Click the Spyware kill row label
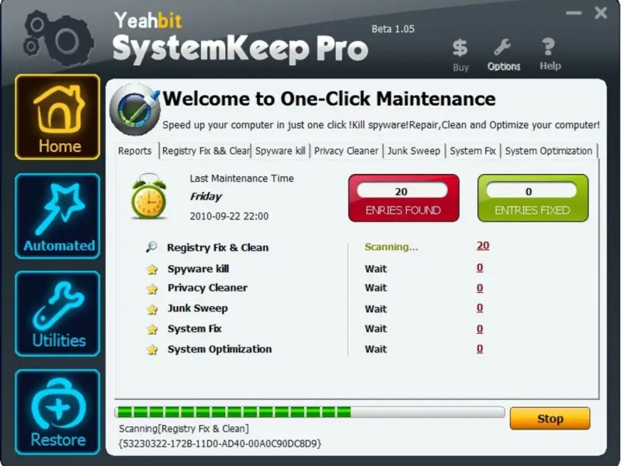Viewport: 621px width, 466px height. point(198,269)
